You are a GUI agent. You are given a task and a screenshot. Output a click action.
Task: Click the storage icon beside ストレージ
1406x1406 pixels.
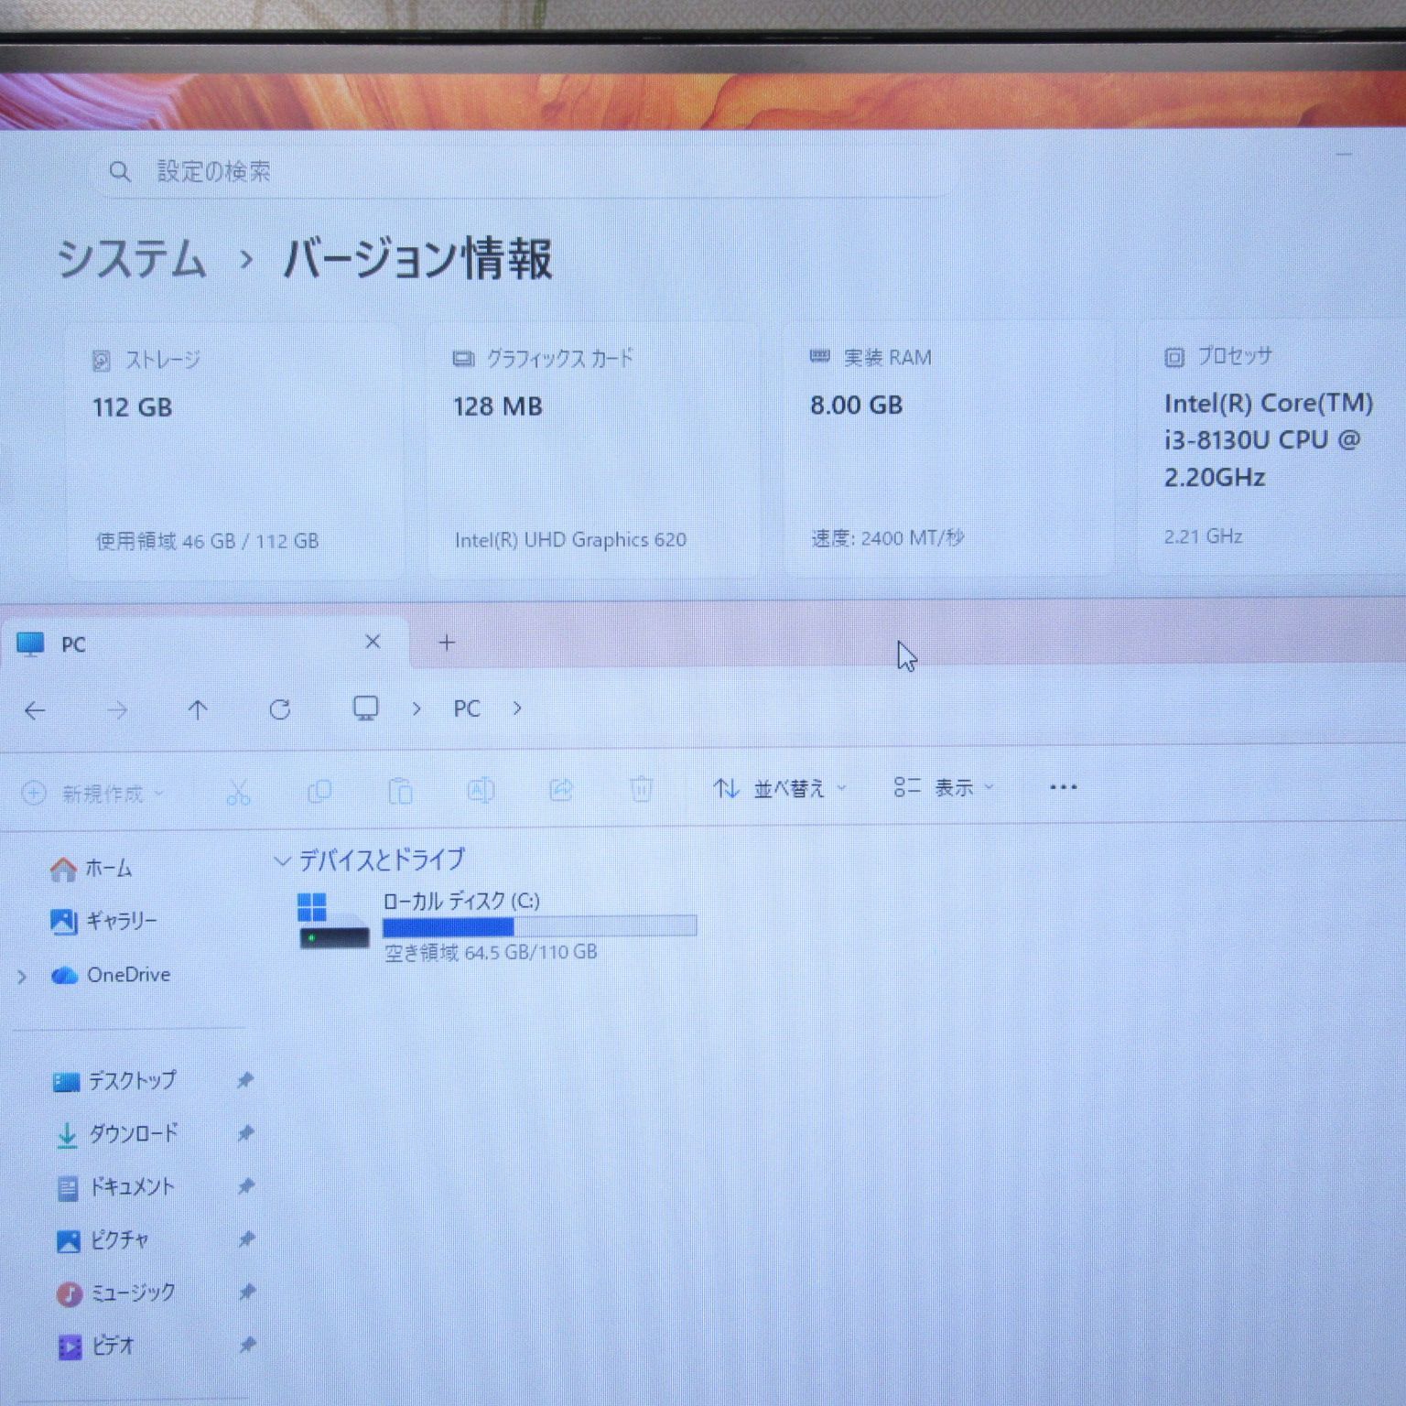pos(102,361)
